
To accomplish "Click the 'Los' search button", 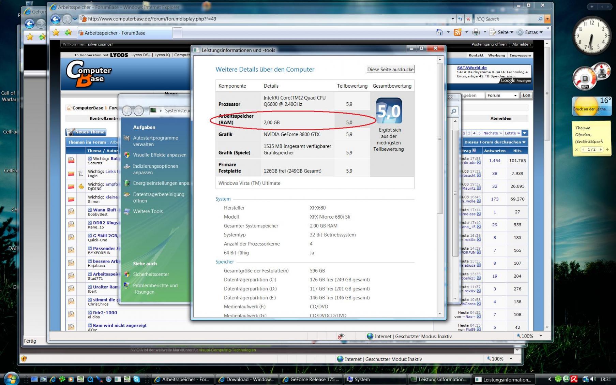I will pos(526,95).
